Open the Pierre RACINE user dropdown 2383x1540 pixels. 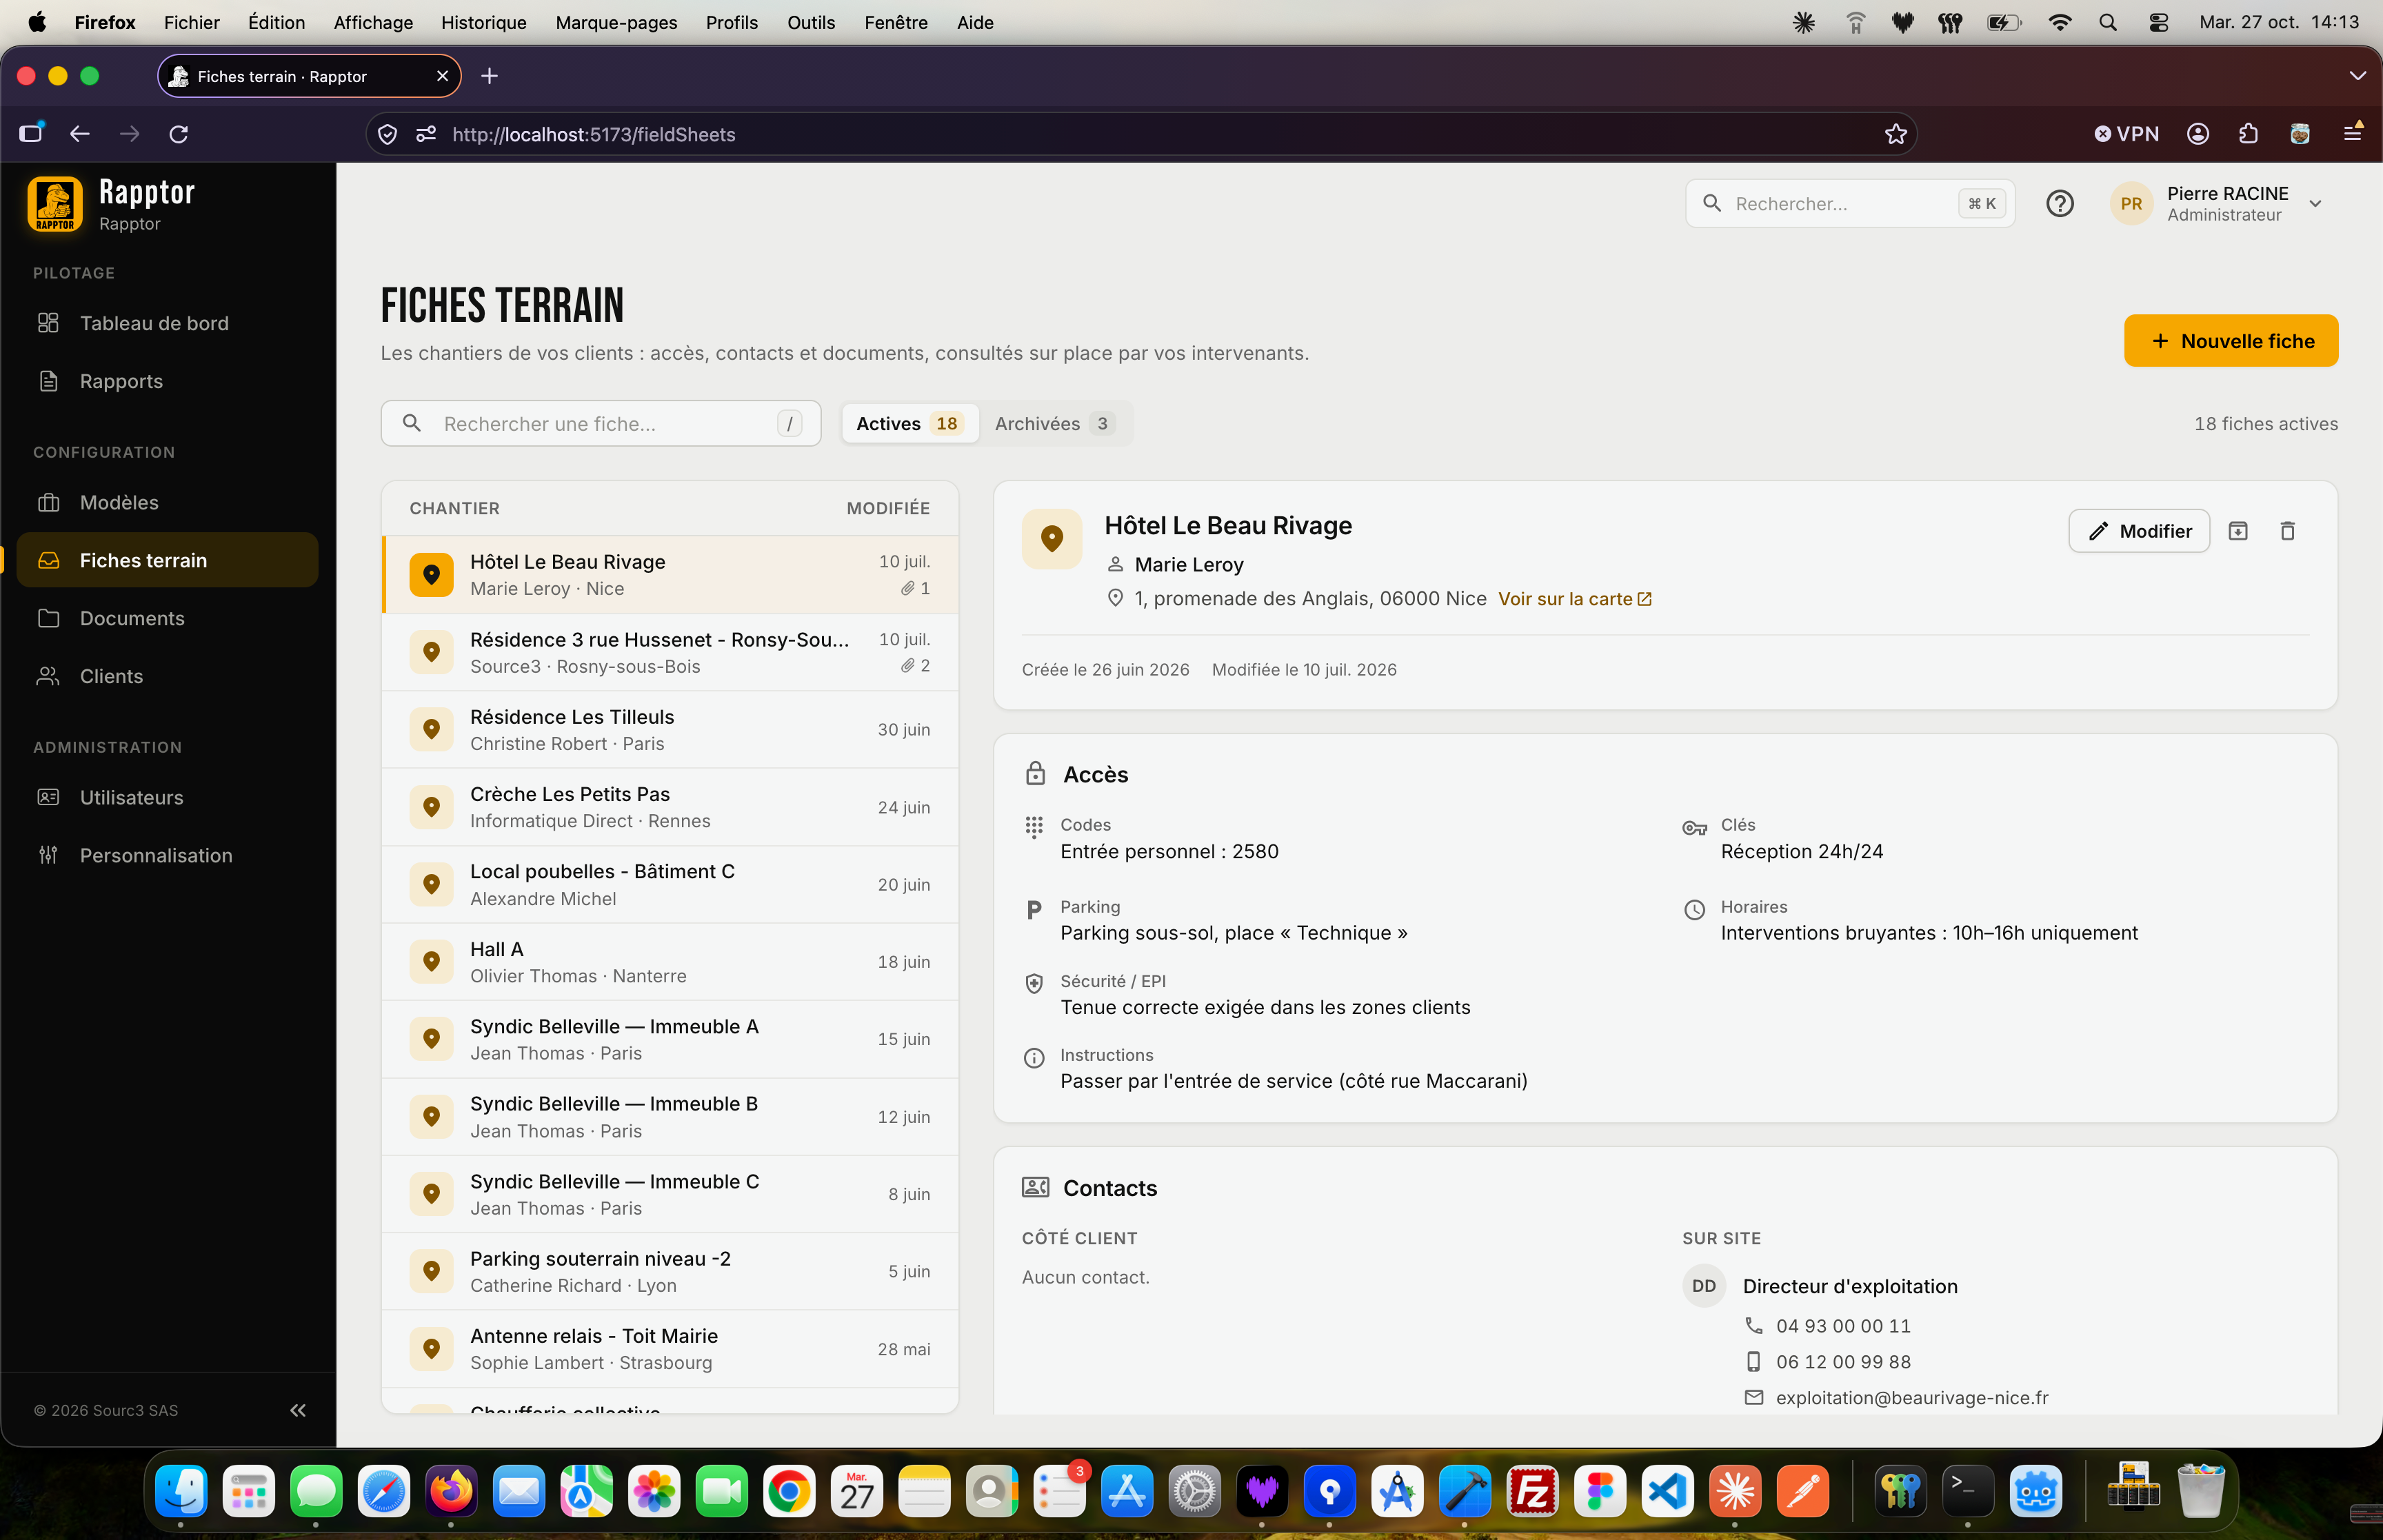2217,204
